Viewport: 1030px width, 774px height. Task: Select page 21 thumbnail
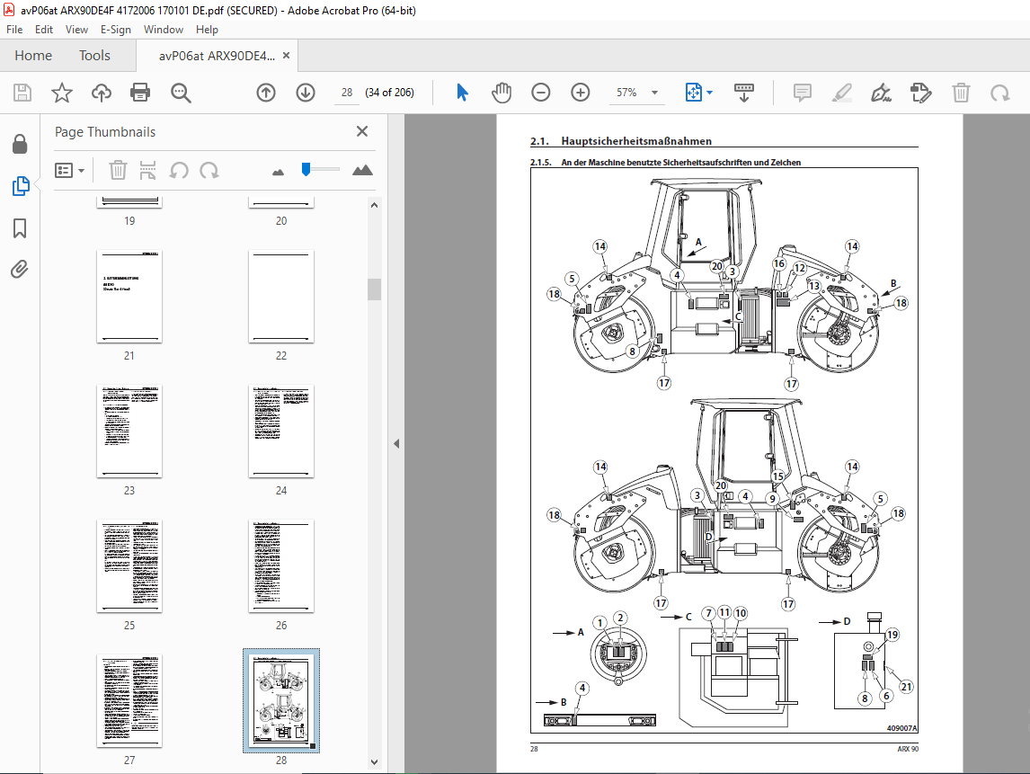(129, 297)
